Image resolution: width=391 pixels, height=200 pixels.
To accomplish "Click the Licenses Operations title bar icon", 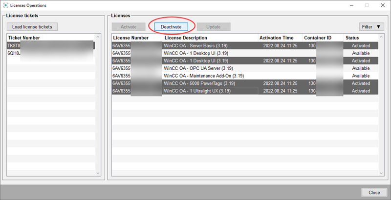I will point(5,5).
